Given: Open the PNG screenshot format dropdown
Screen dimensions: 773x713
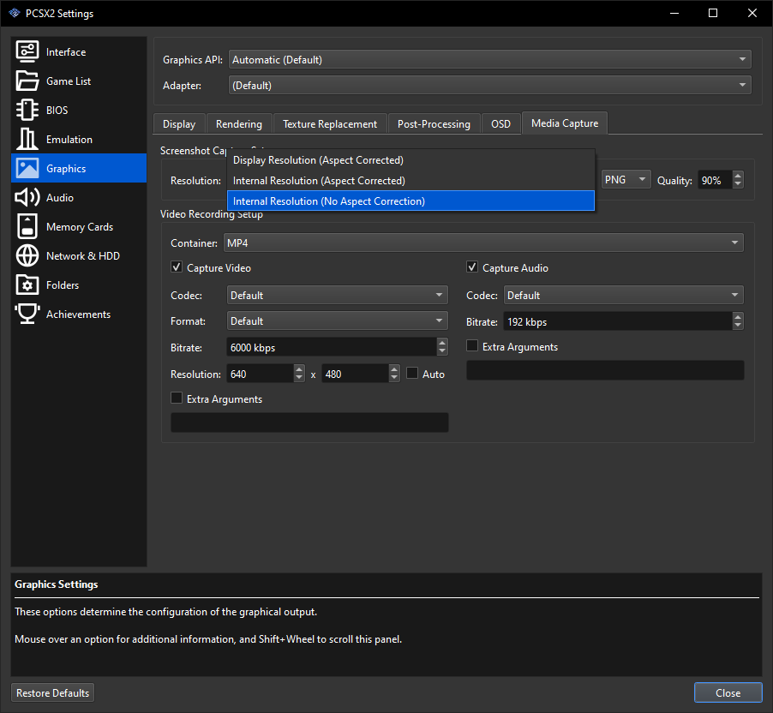Looking at the screenshot, I should 626,180.
